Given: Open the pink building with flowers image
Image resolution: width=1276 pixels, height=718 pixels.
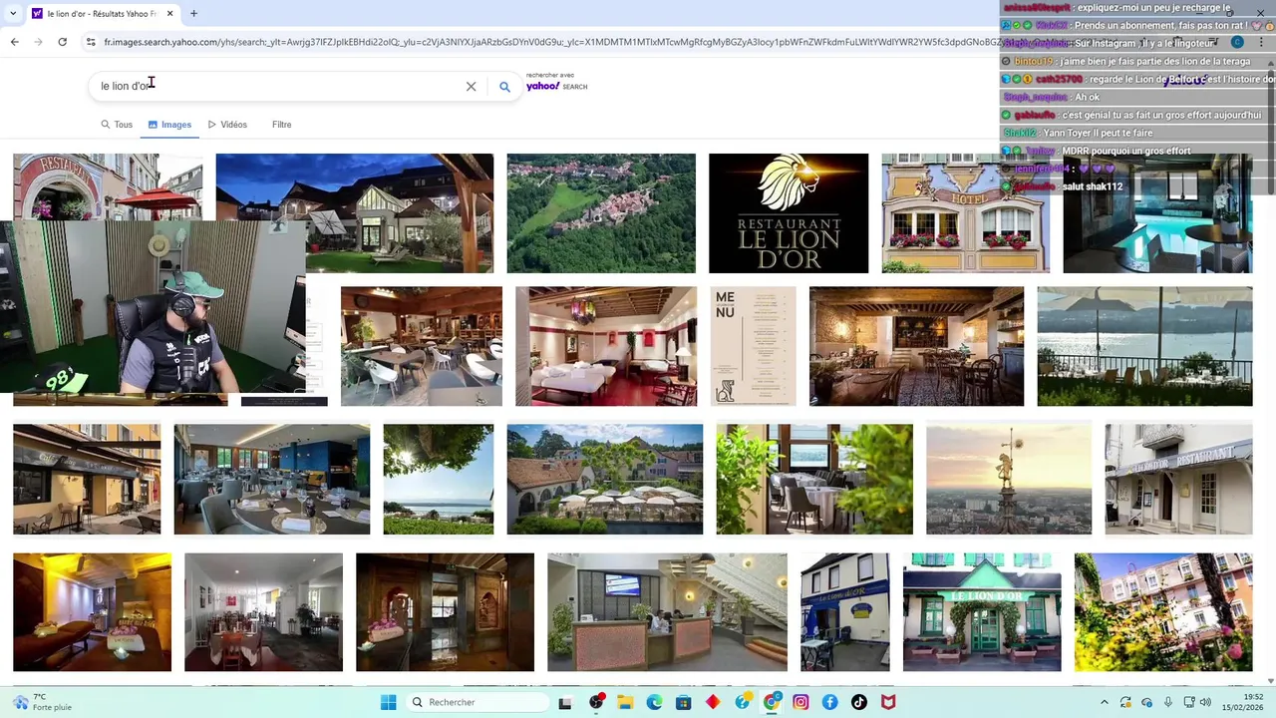Looking at the screenshot, I should coord(1163,612).
